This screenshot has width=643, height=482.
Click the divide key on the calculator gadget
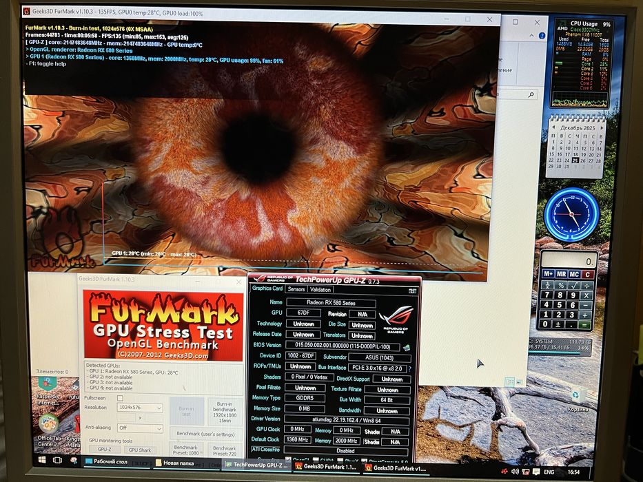click(588, 286)
